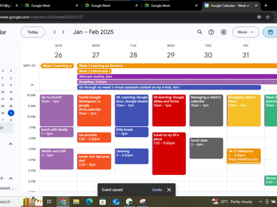Open Tackle Google Workspace event
Viewport: 277px width, 207px height.
pos(94,110)
